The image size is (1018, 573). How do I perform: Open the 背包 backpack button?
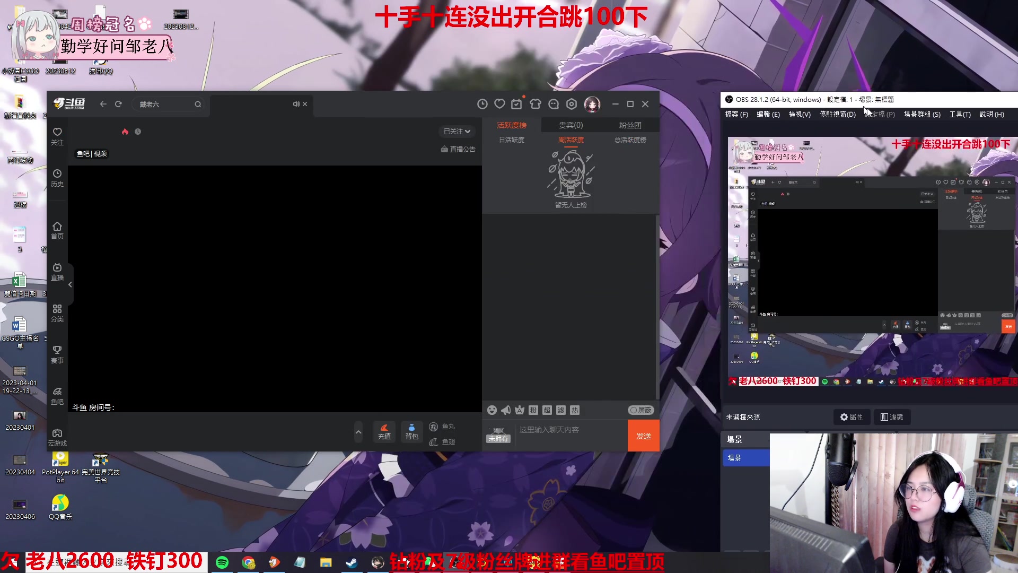(412, 432)
